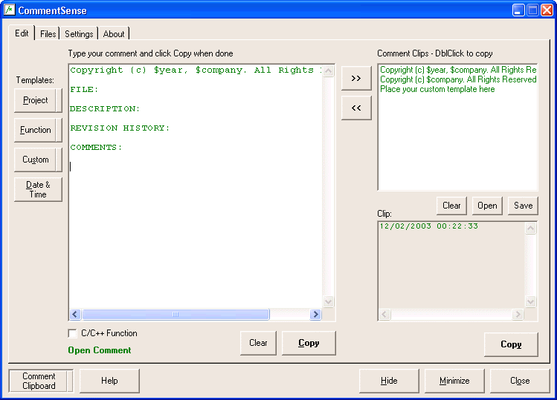Click editor horizontal scrollbar right arrow
The width and height of the screenshot is (557, 400).
[x=315, y=314]
